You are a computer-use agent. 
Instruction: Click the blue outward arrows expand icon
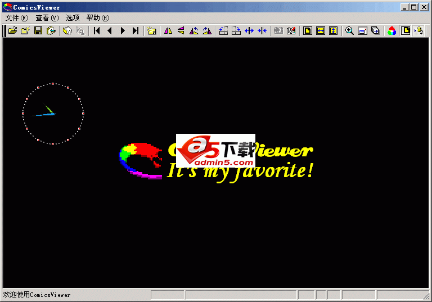tap(249, 30)
